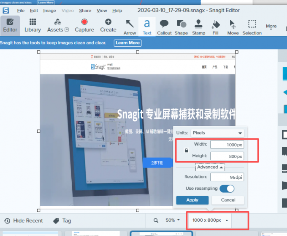Click the Cancel button

228,200
